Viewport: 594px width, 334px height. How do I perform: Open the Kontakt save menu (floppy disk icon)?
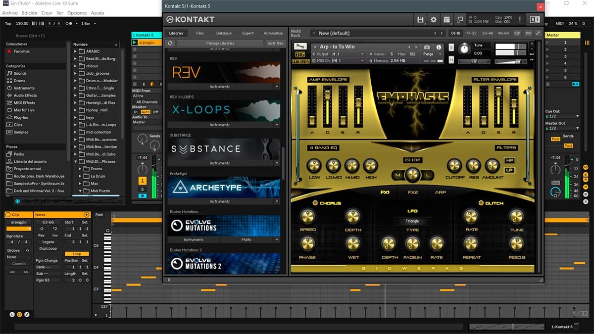click(x=420, y=19)
